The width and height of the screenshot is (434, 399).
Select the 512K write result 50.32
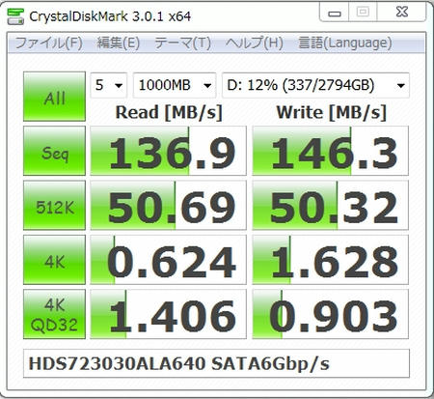point(331,205)
